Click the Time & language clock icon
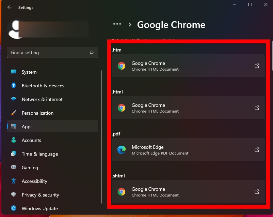 coord(14,154)
